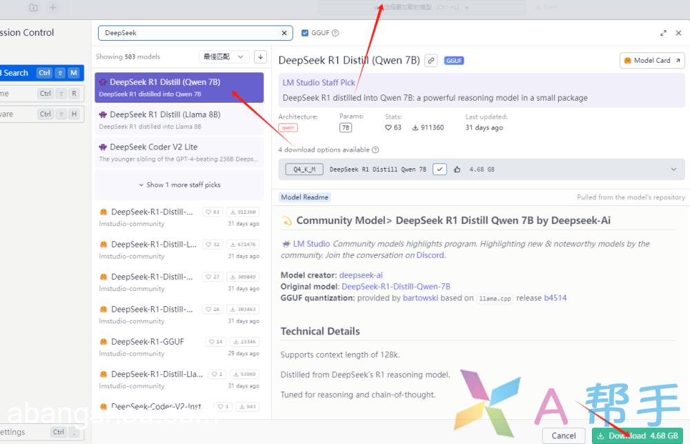Open the 最佳匹配 sort dropdown
690x444 pixels.
click(x=224, y=57)
